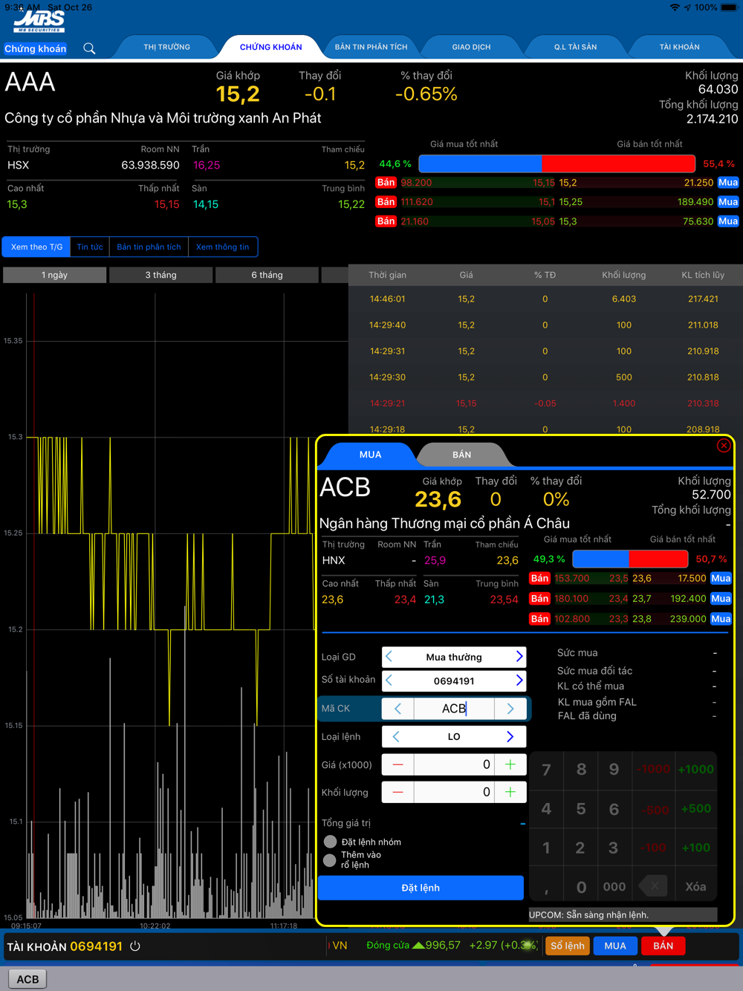Show the 6 tháng chart range
Viewport: 743px width, 991px height.
click(267, 275)
